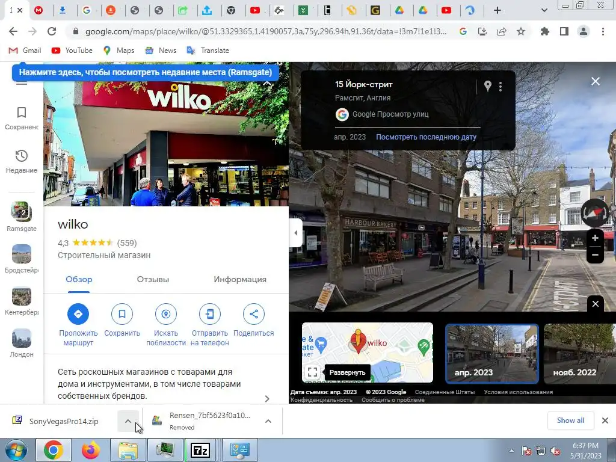Click the Строительный магазин category

(x=104, y=255)
